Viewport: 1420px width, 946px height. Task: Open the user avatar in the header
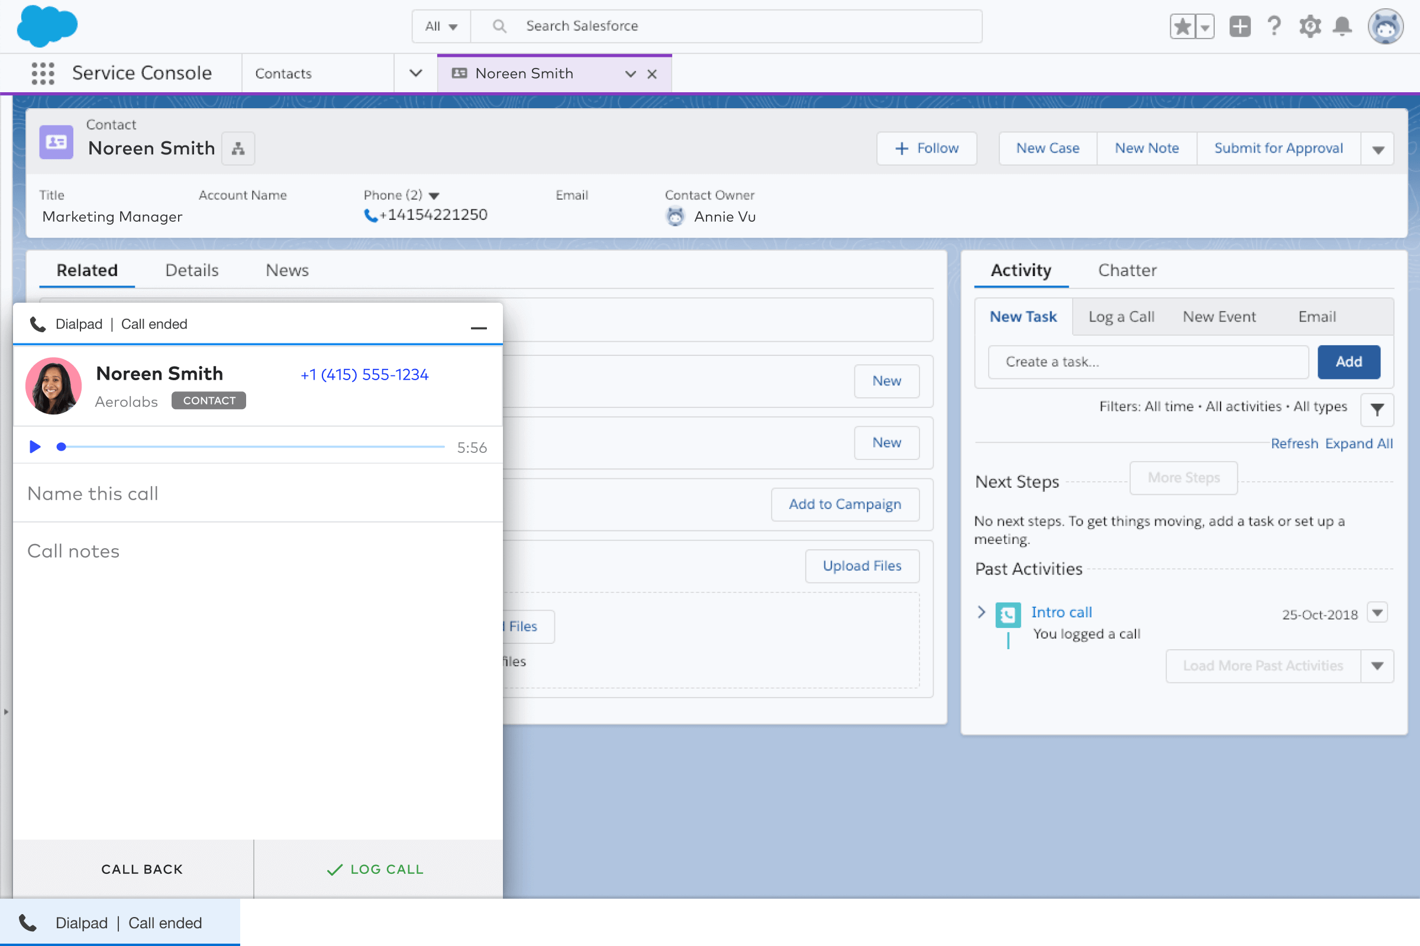1386,26
